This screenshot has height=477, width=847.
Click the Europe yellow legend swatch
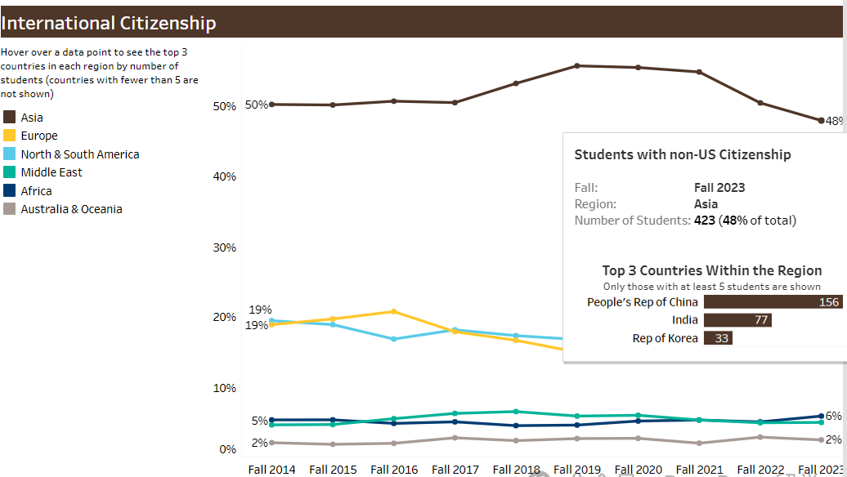click(9, 136)
